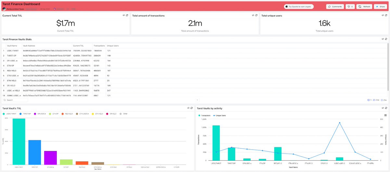Click the dashboard Refresh button

364,6
